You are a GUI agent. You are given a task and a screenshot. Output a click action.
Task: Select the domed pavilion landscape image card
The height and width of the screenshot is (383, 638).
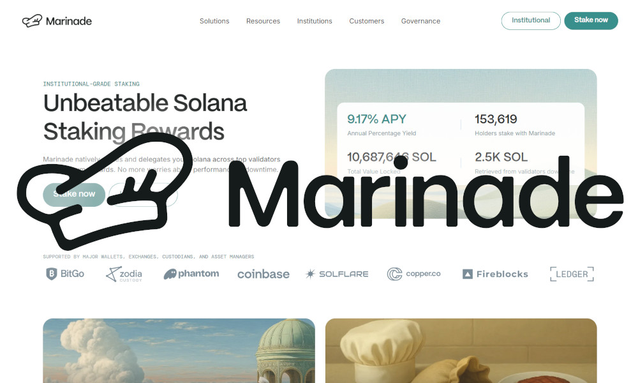[x=179, y=350]
